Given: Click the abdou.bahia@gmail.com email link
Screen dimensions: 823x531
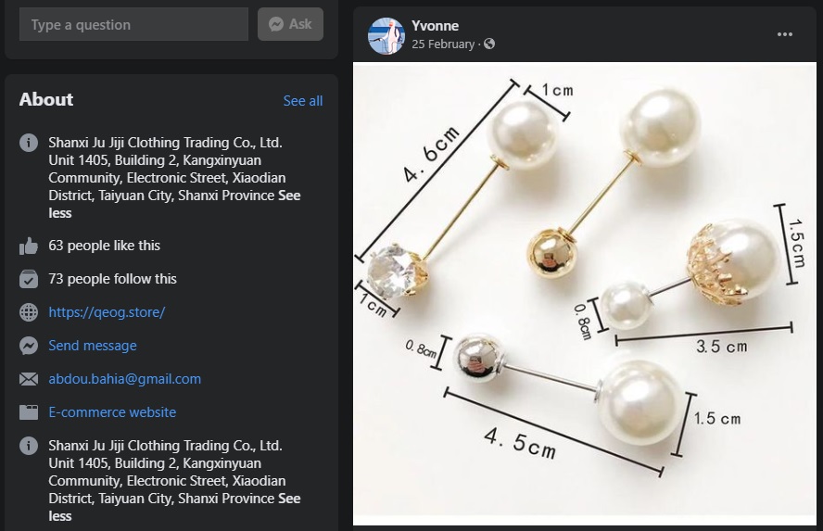Looking at the screenshot, I should [x=125, y=379].
